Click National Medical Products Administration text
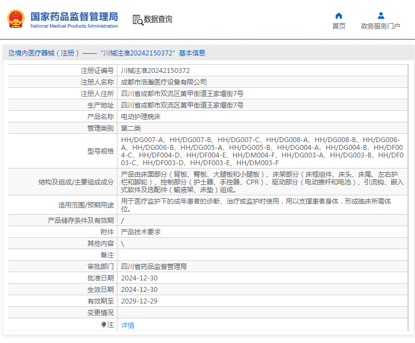Screen dimensions: 415x343 pos(74,26)
